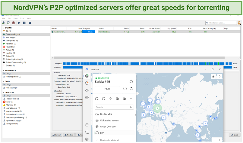
Task: Switch to the Trackers tab
Action: (69, 135)
